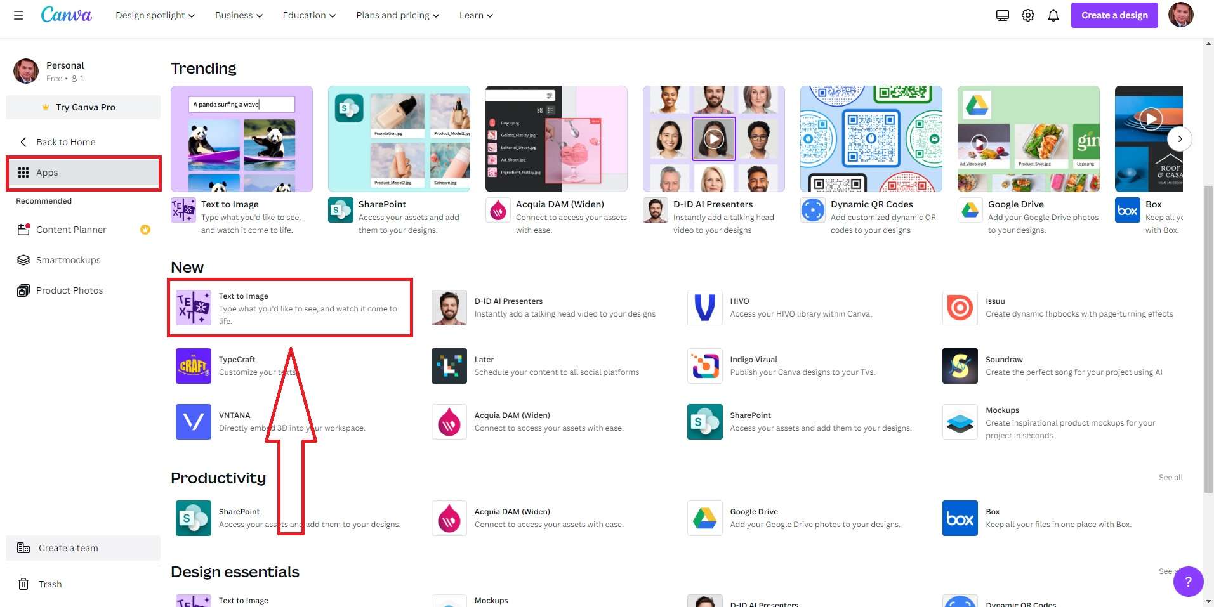1214x607 pixels.
Task: Show next Trending apps with arrow
Action: 1180,139
